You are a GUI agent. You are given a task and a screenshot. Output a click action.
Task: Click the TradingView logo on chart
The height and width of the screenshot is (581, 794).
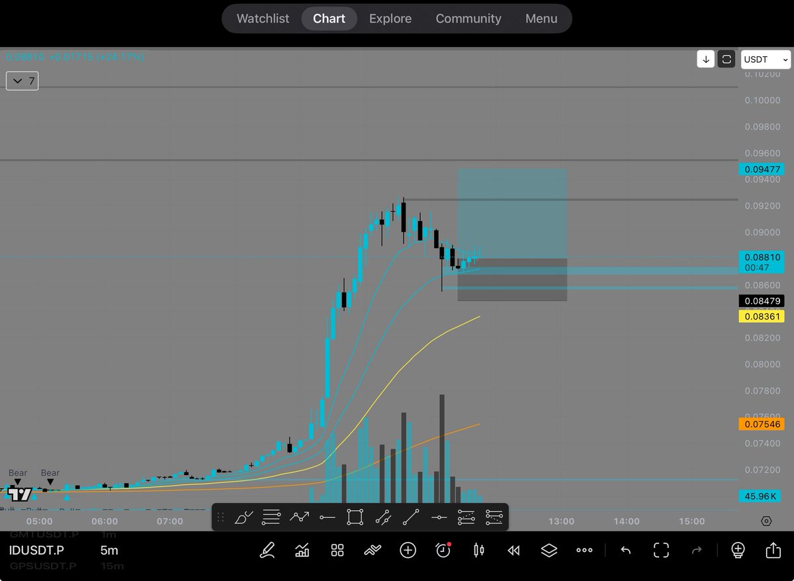pyautogui.click(x=20, y=494)
